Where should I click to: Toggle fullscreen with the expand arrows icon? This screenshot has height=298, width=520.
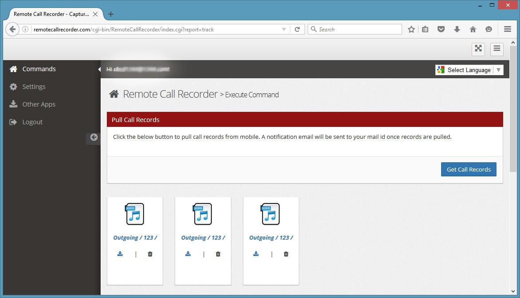(x=478, y=49)
